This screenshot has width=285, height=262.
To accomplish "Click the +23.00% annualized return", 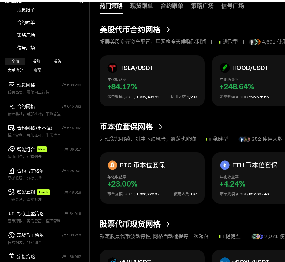I will click(122, 184).
